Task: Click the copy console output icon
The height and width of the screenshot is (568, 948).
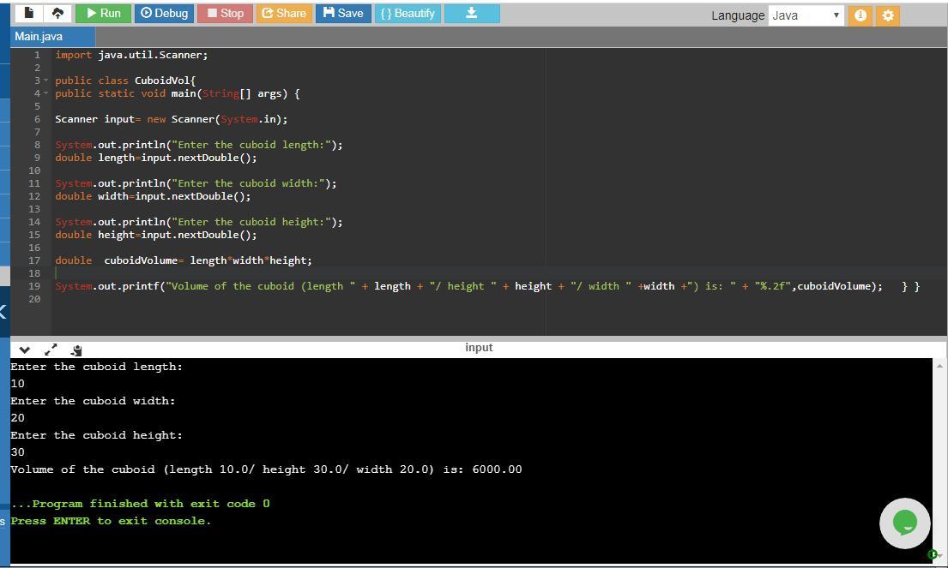Action: click(76, 350)
